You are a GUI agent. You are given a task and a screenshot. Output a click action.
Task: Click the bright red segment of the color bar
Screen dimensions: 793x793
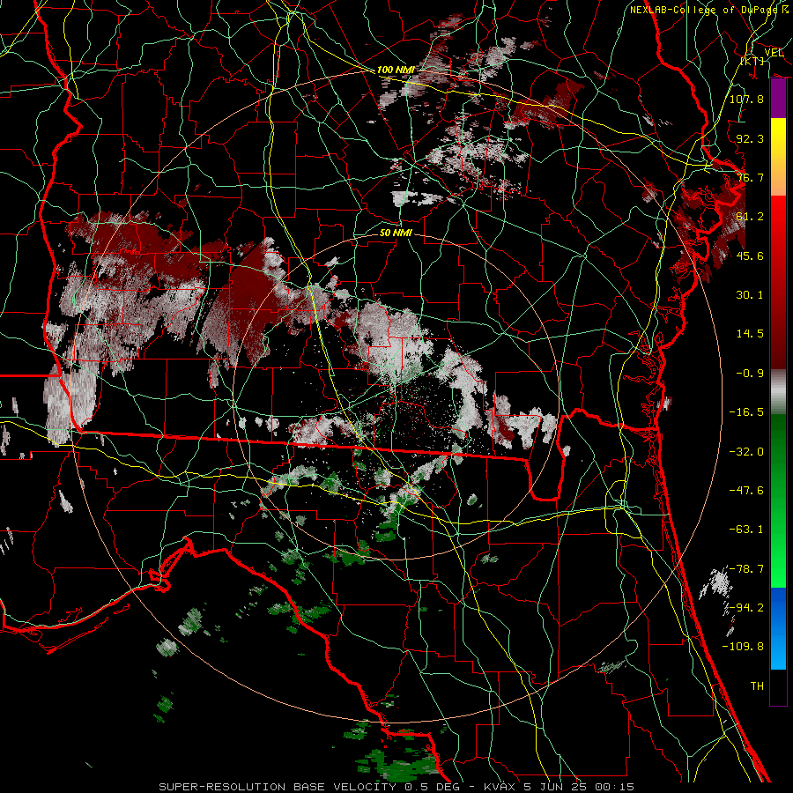[x=778, y=216]
